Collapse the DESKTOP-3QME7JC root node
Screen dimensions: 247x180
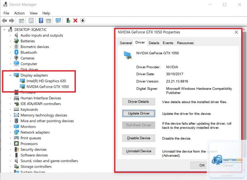[x=5, y=30]
